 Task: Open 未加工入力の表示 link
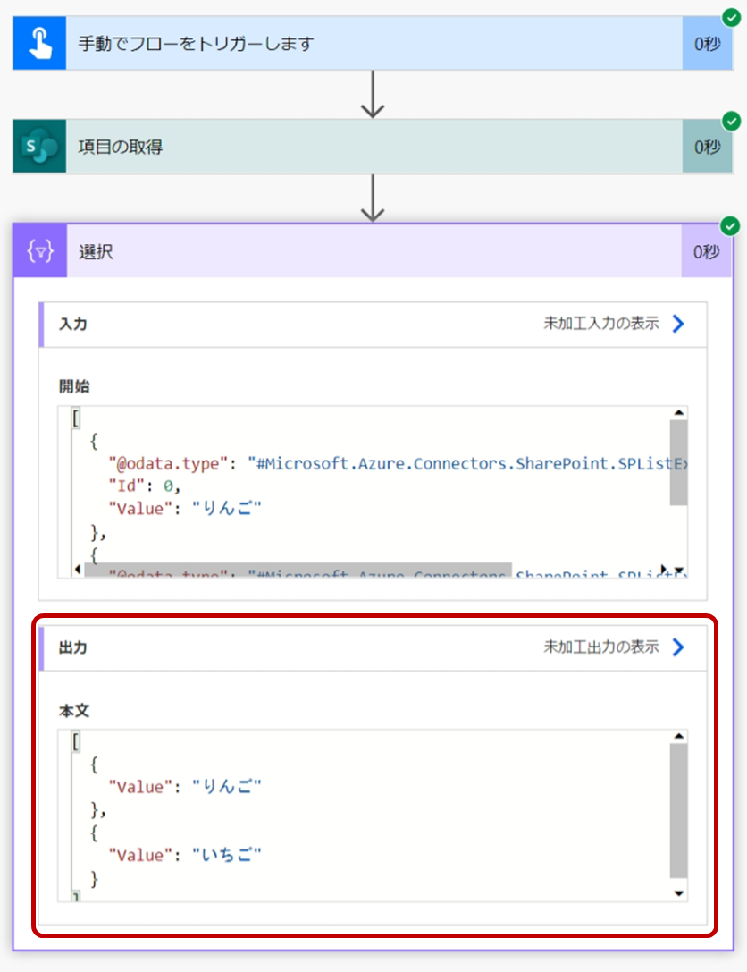coord(600,324)
